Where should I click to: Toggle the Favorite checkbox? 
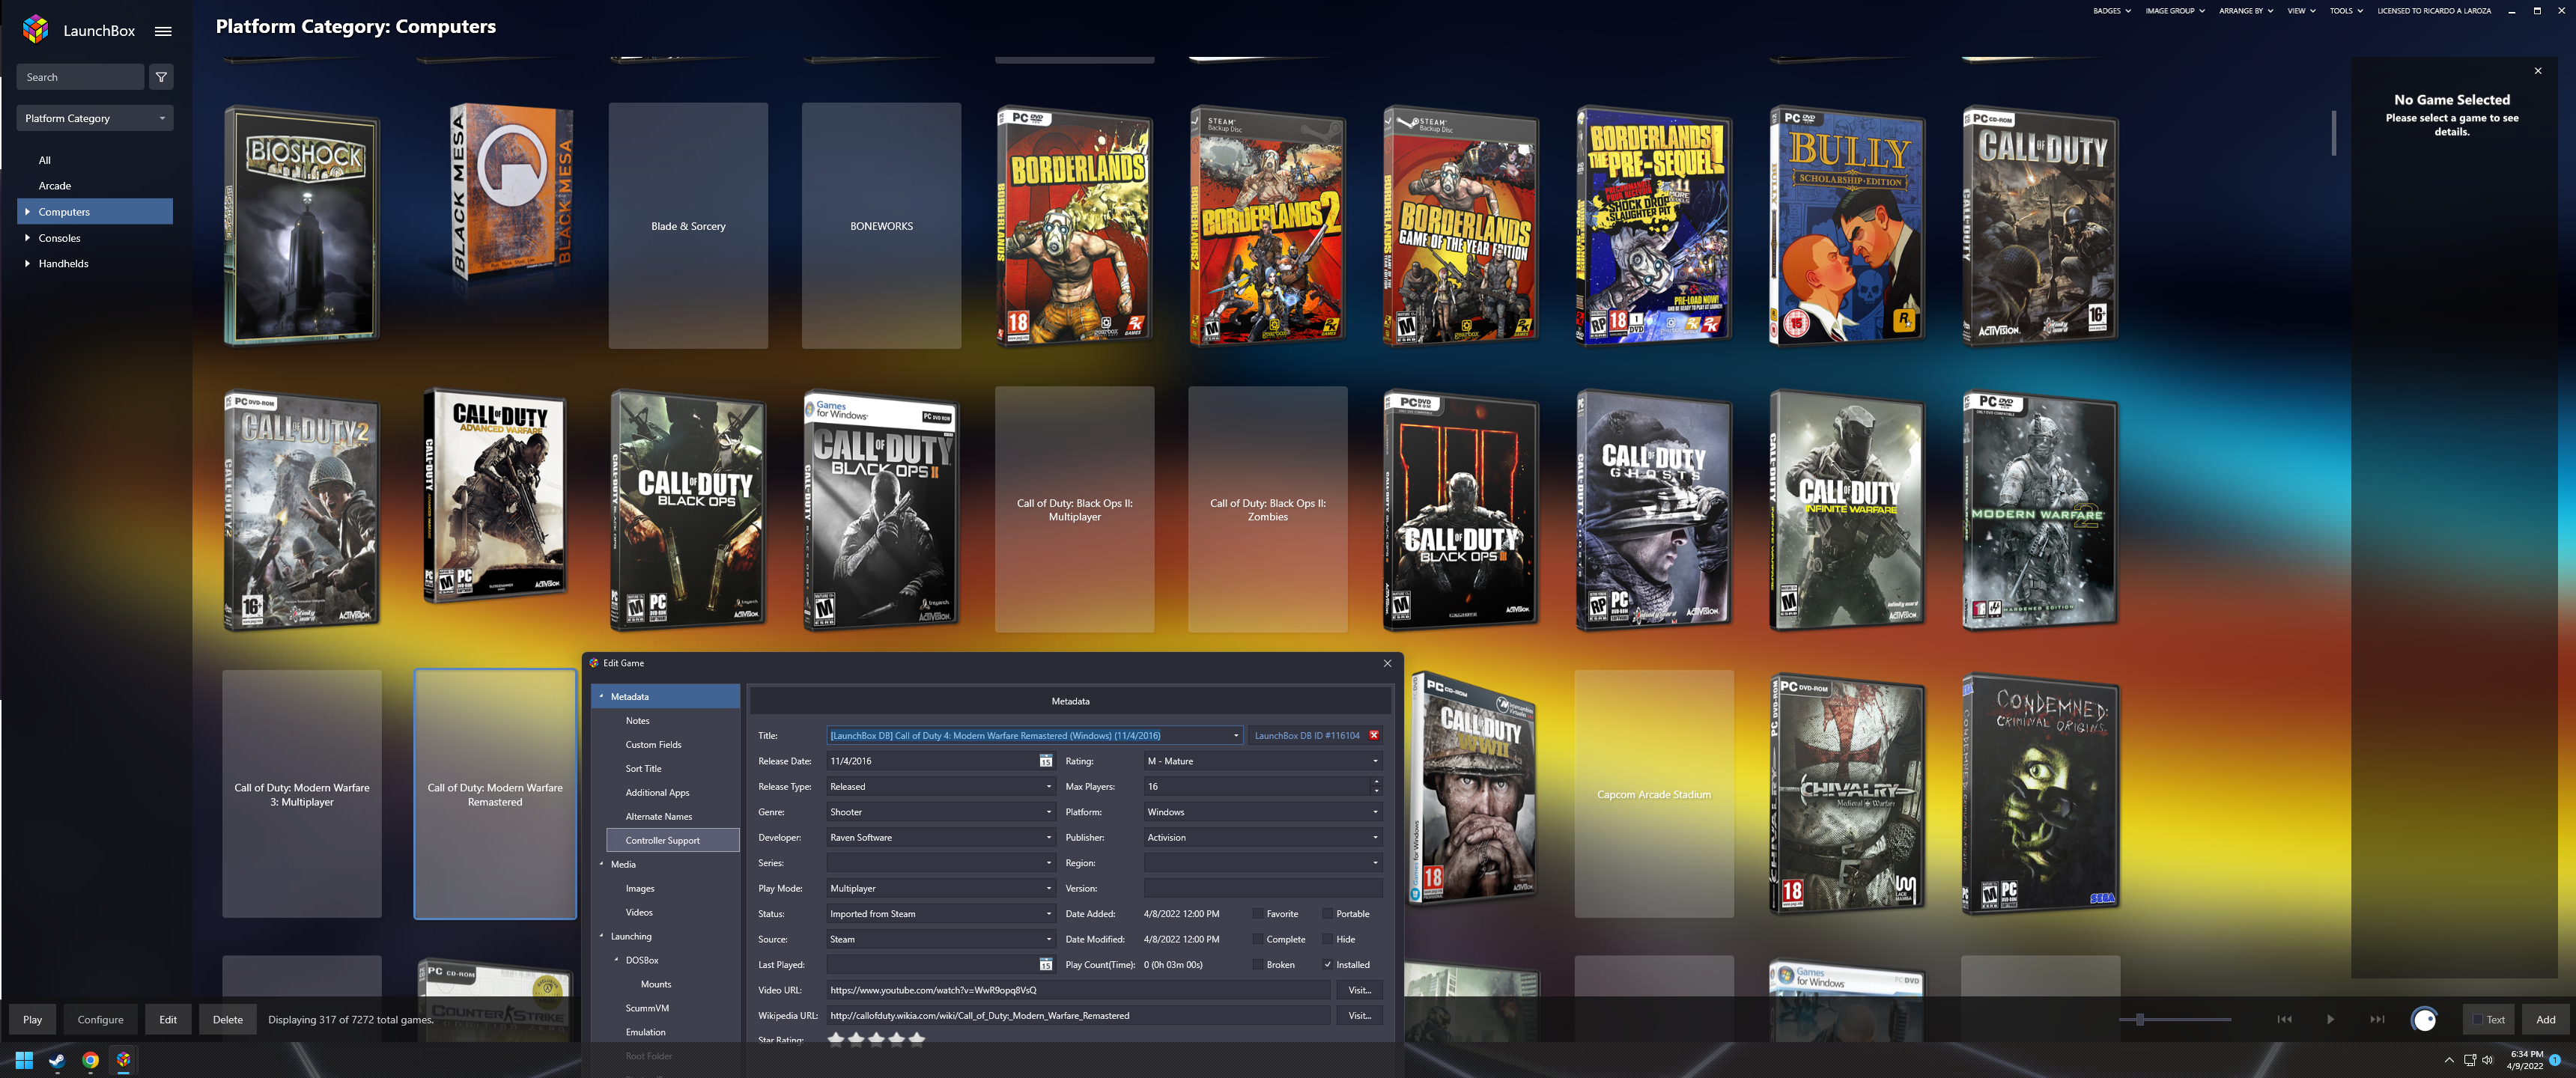coord(1257,914)
